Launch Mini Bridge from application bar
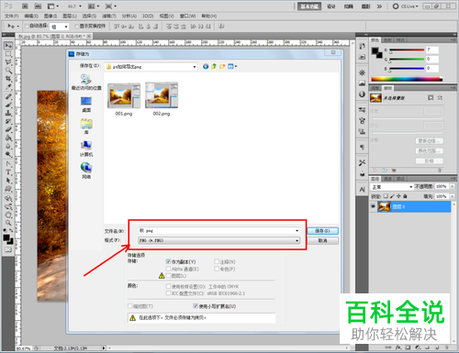The width and height of the screenshot is (459, 353). tap(38, 6)
